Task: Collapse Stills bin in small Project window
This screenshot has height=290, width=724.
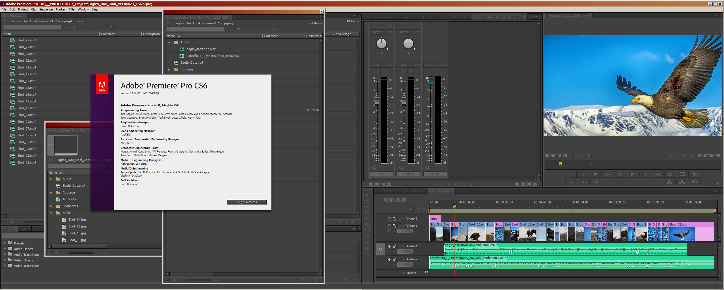Action: (51, 213)
